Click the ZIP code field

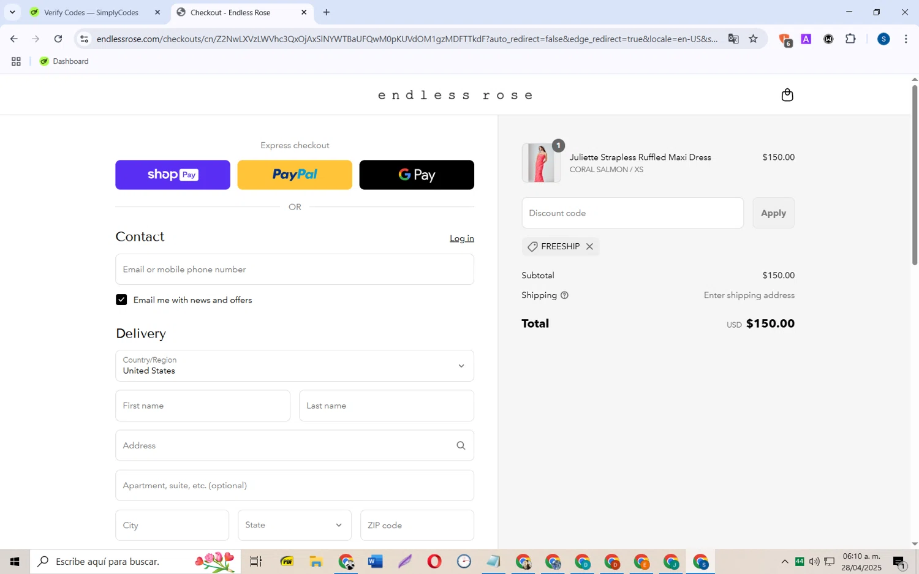tap(417, 525)
